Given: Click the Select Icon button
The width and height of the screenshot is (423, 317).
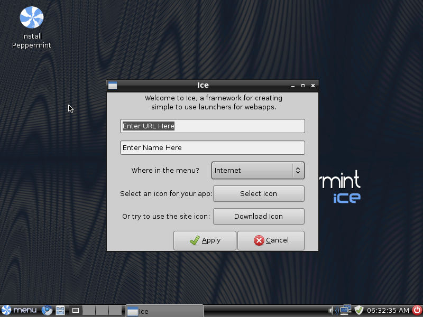Looking at the screenshot, I should point(258,193).
